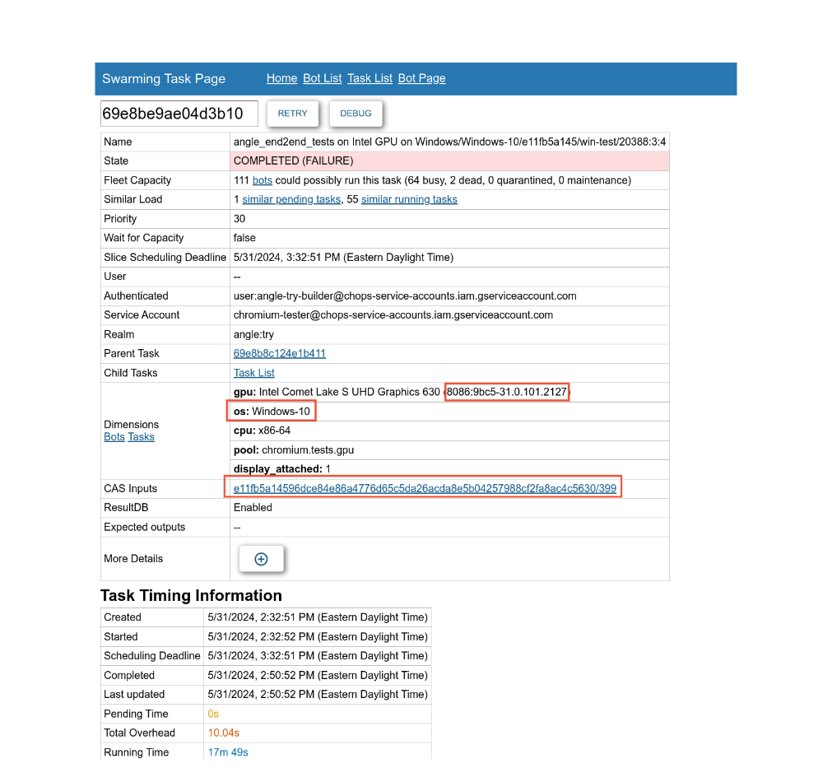View similar pending tasks
The height and width of the screenshot is (782, 832).
click(x=291, y=199)
